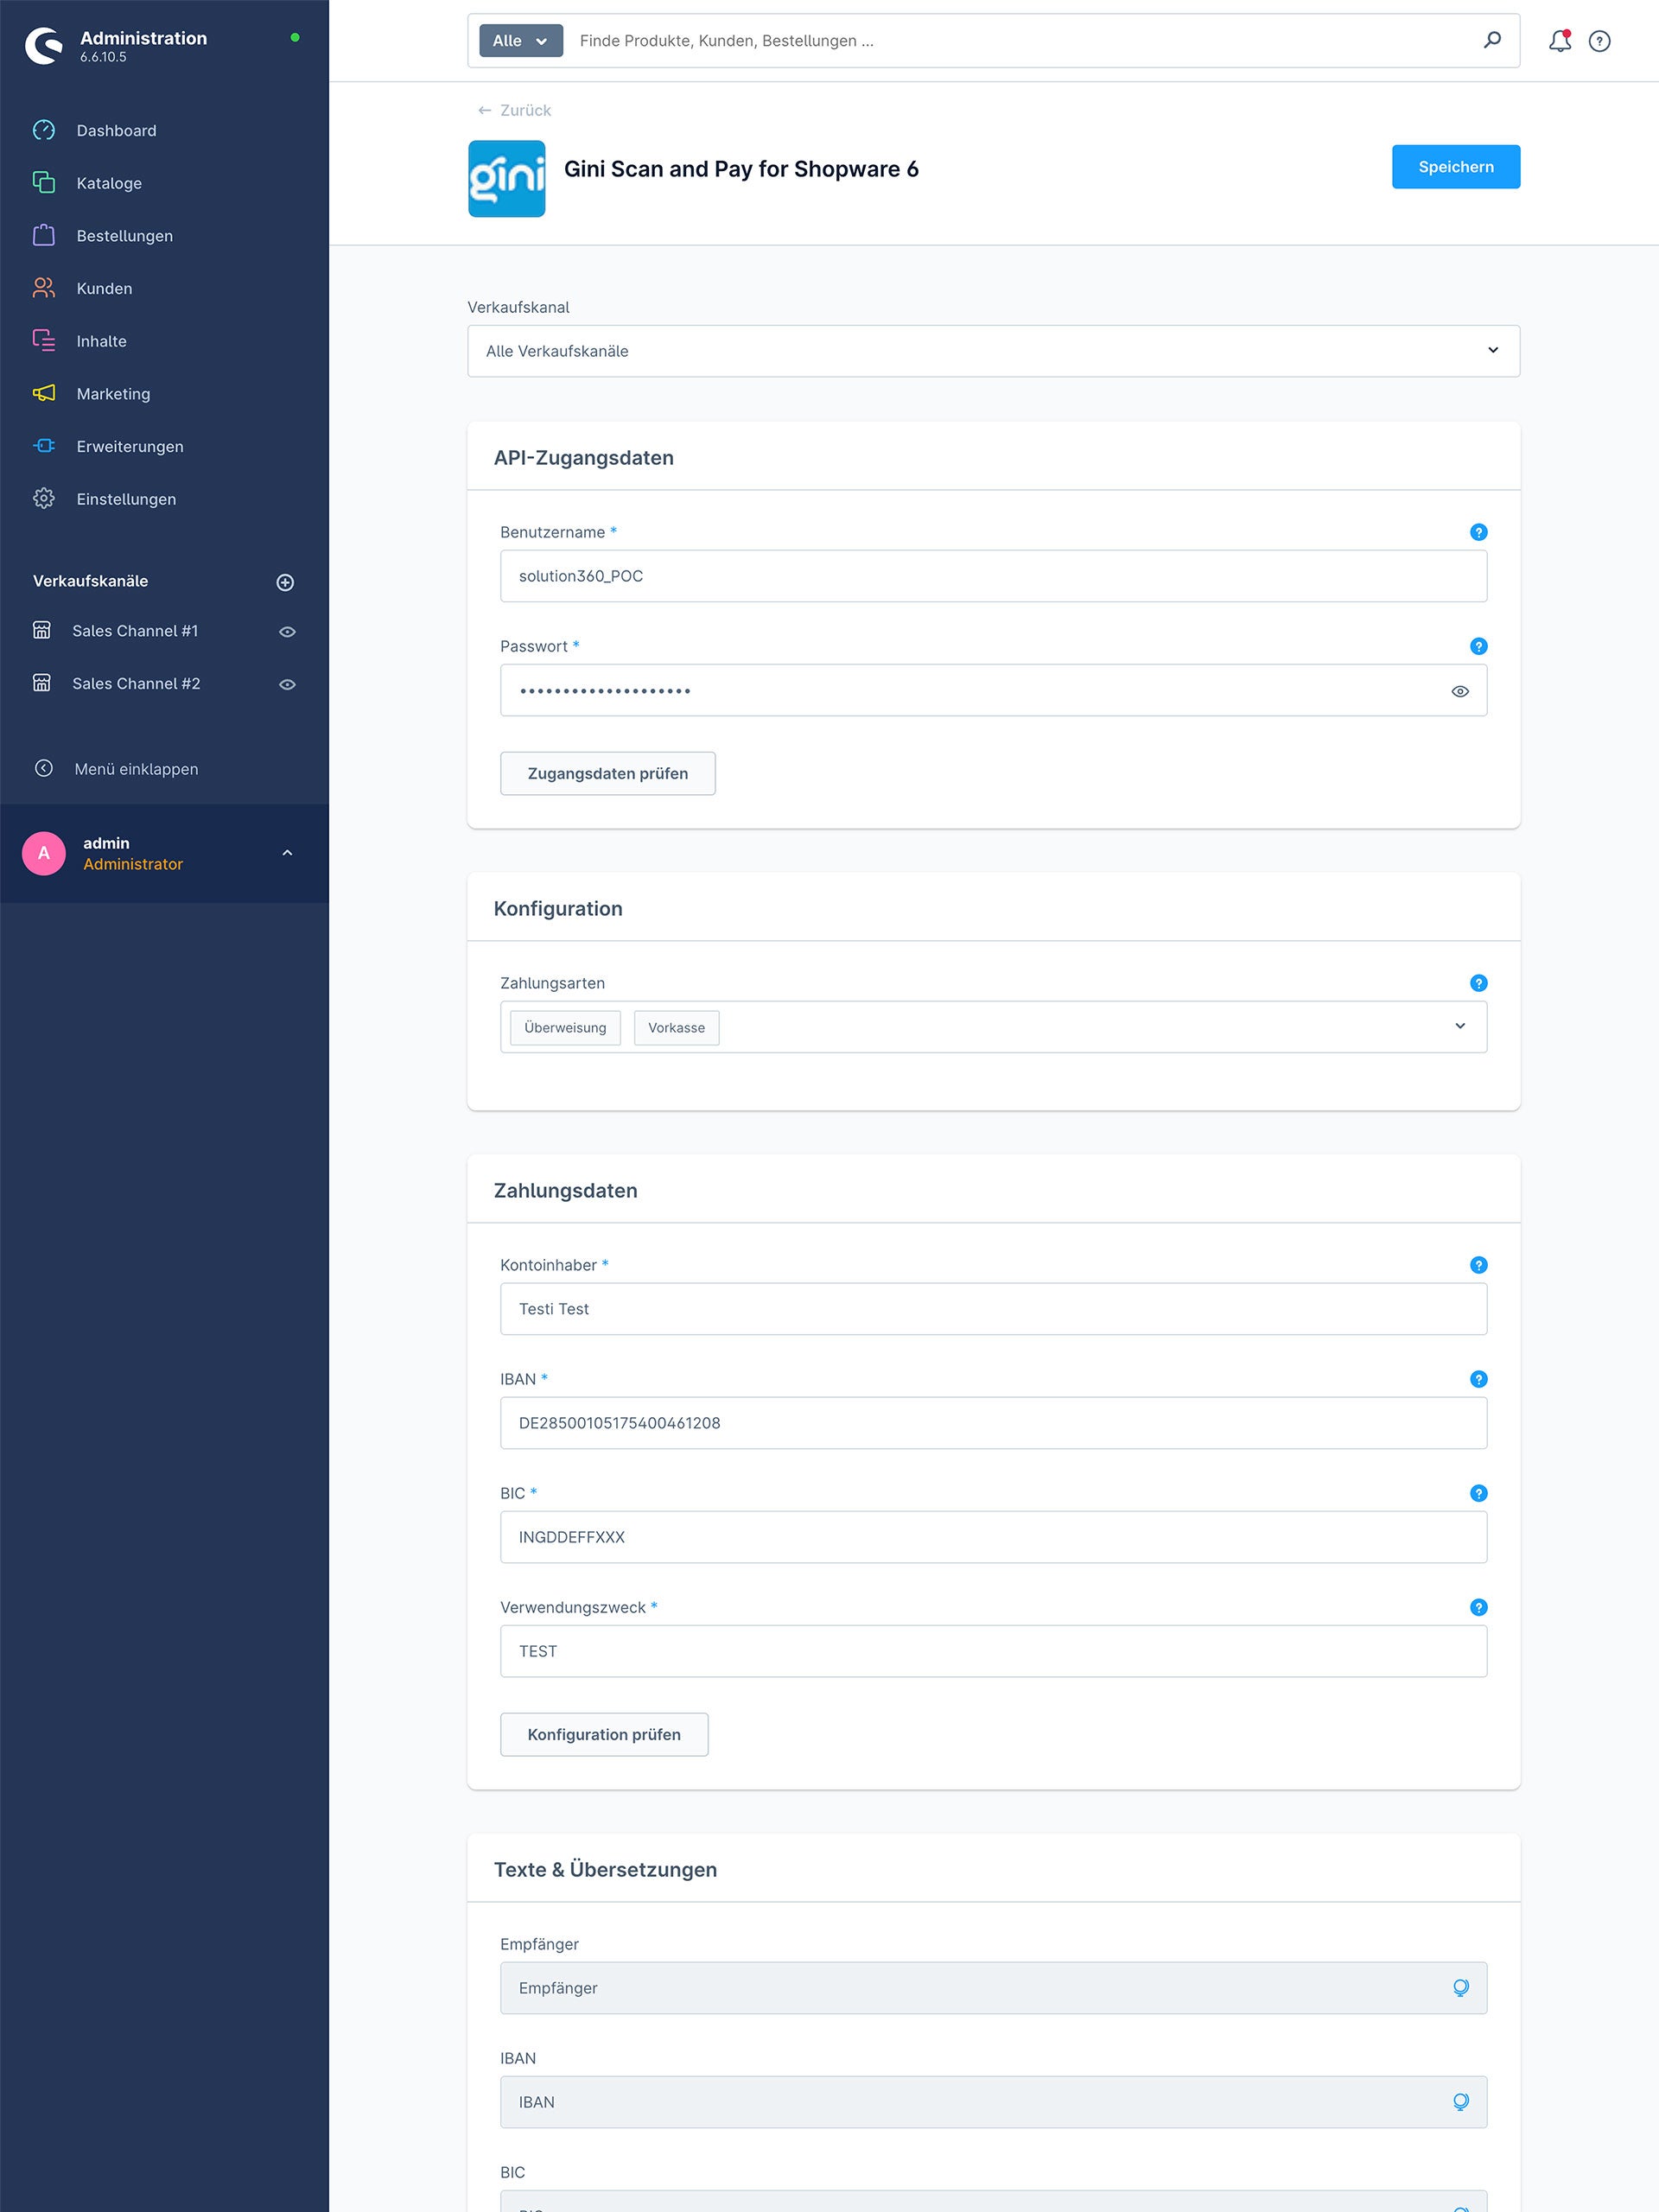Expand Zahlungsarten multi-select arrow
The image size is (1659, 2212).
(x=1459, y=1026)
